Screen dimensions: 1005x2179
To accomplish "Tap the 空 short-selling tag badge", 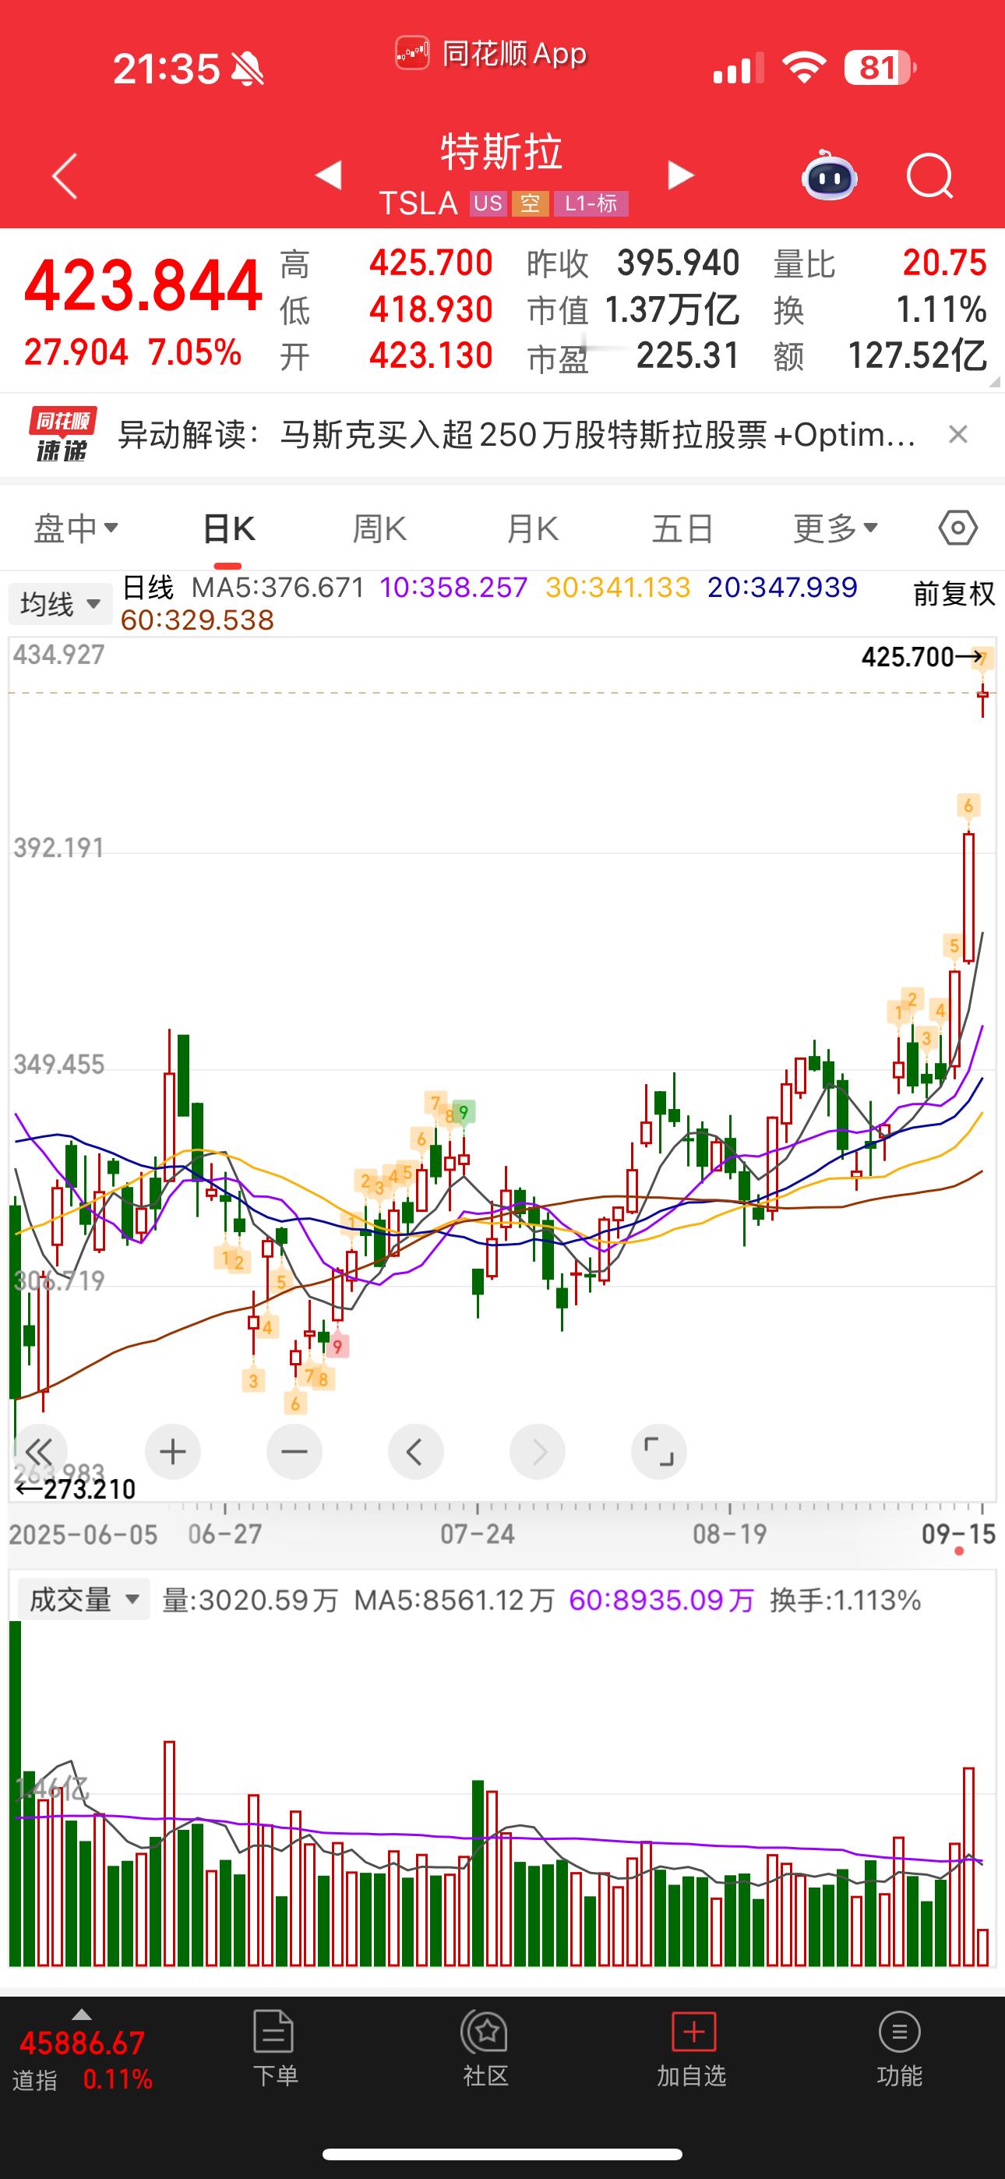I will point(530,204).
